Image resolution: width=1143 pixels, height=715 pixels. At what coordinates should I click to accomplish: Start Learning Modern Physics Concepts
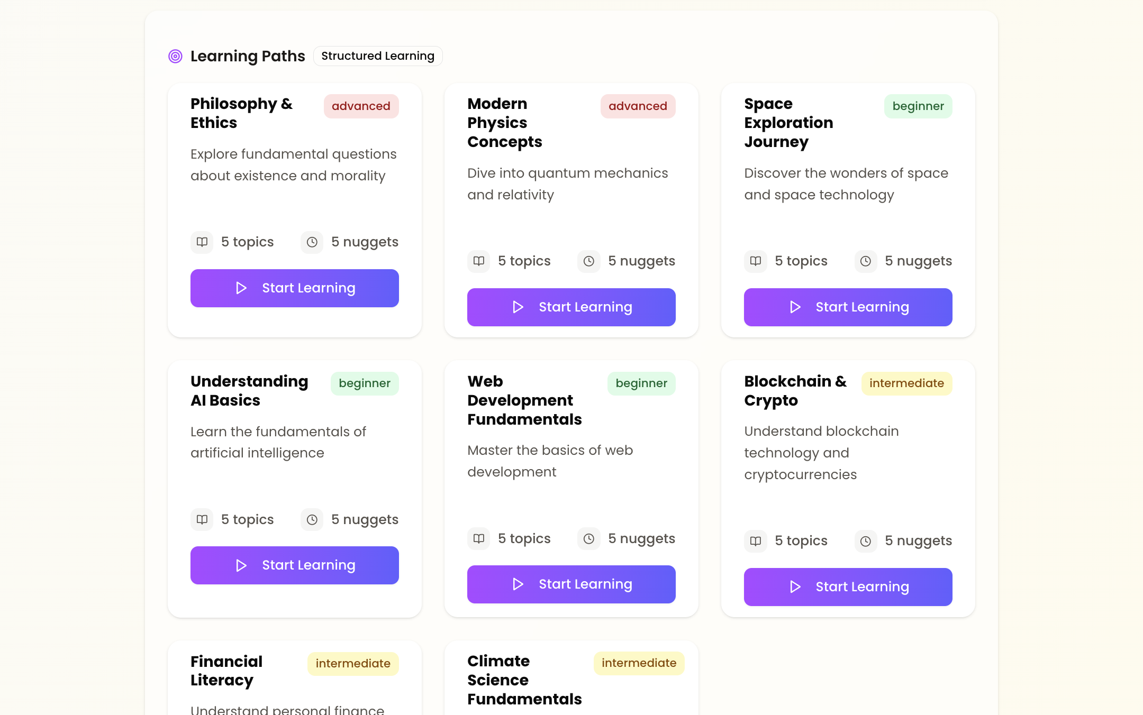tap(571, 307)
